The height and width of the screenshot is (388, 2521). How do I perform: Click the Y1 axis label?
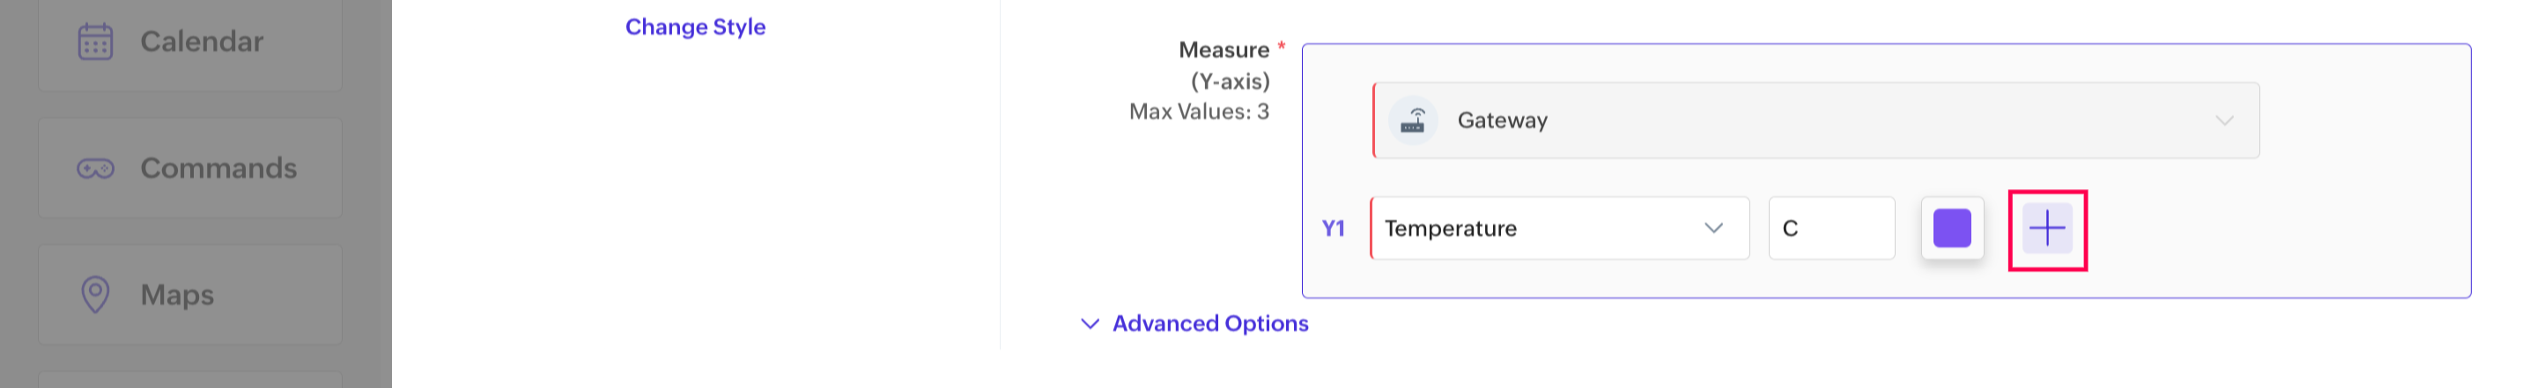point(1333,229)
